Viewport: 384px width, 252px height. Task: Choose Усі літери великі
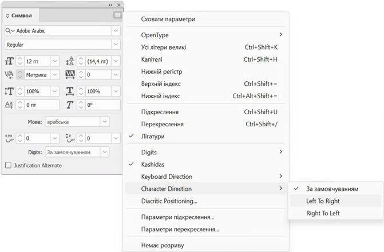pos(205,47)
